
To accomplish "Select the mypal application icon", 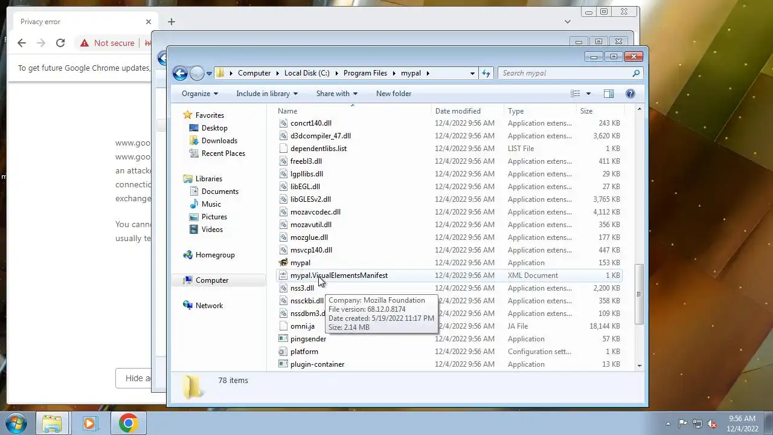I will [283, 263].
